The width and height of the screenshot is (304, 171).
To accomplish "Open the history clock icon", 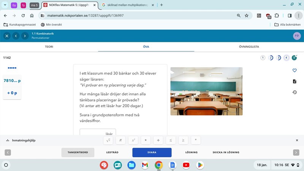I will tap(294, 92).
